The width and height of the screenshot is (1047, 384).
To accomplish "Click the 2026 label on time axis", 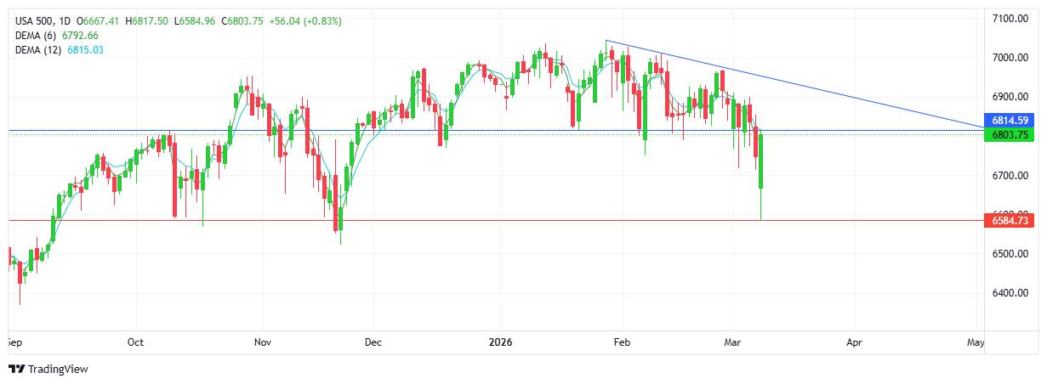I will coord(500,342).
